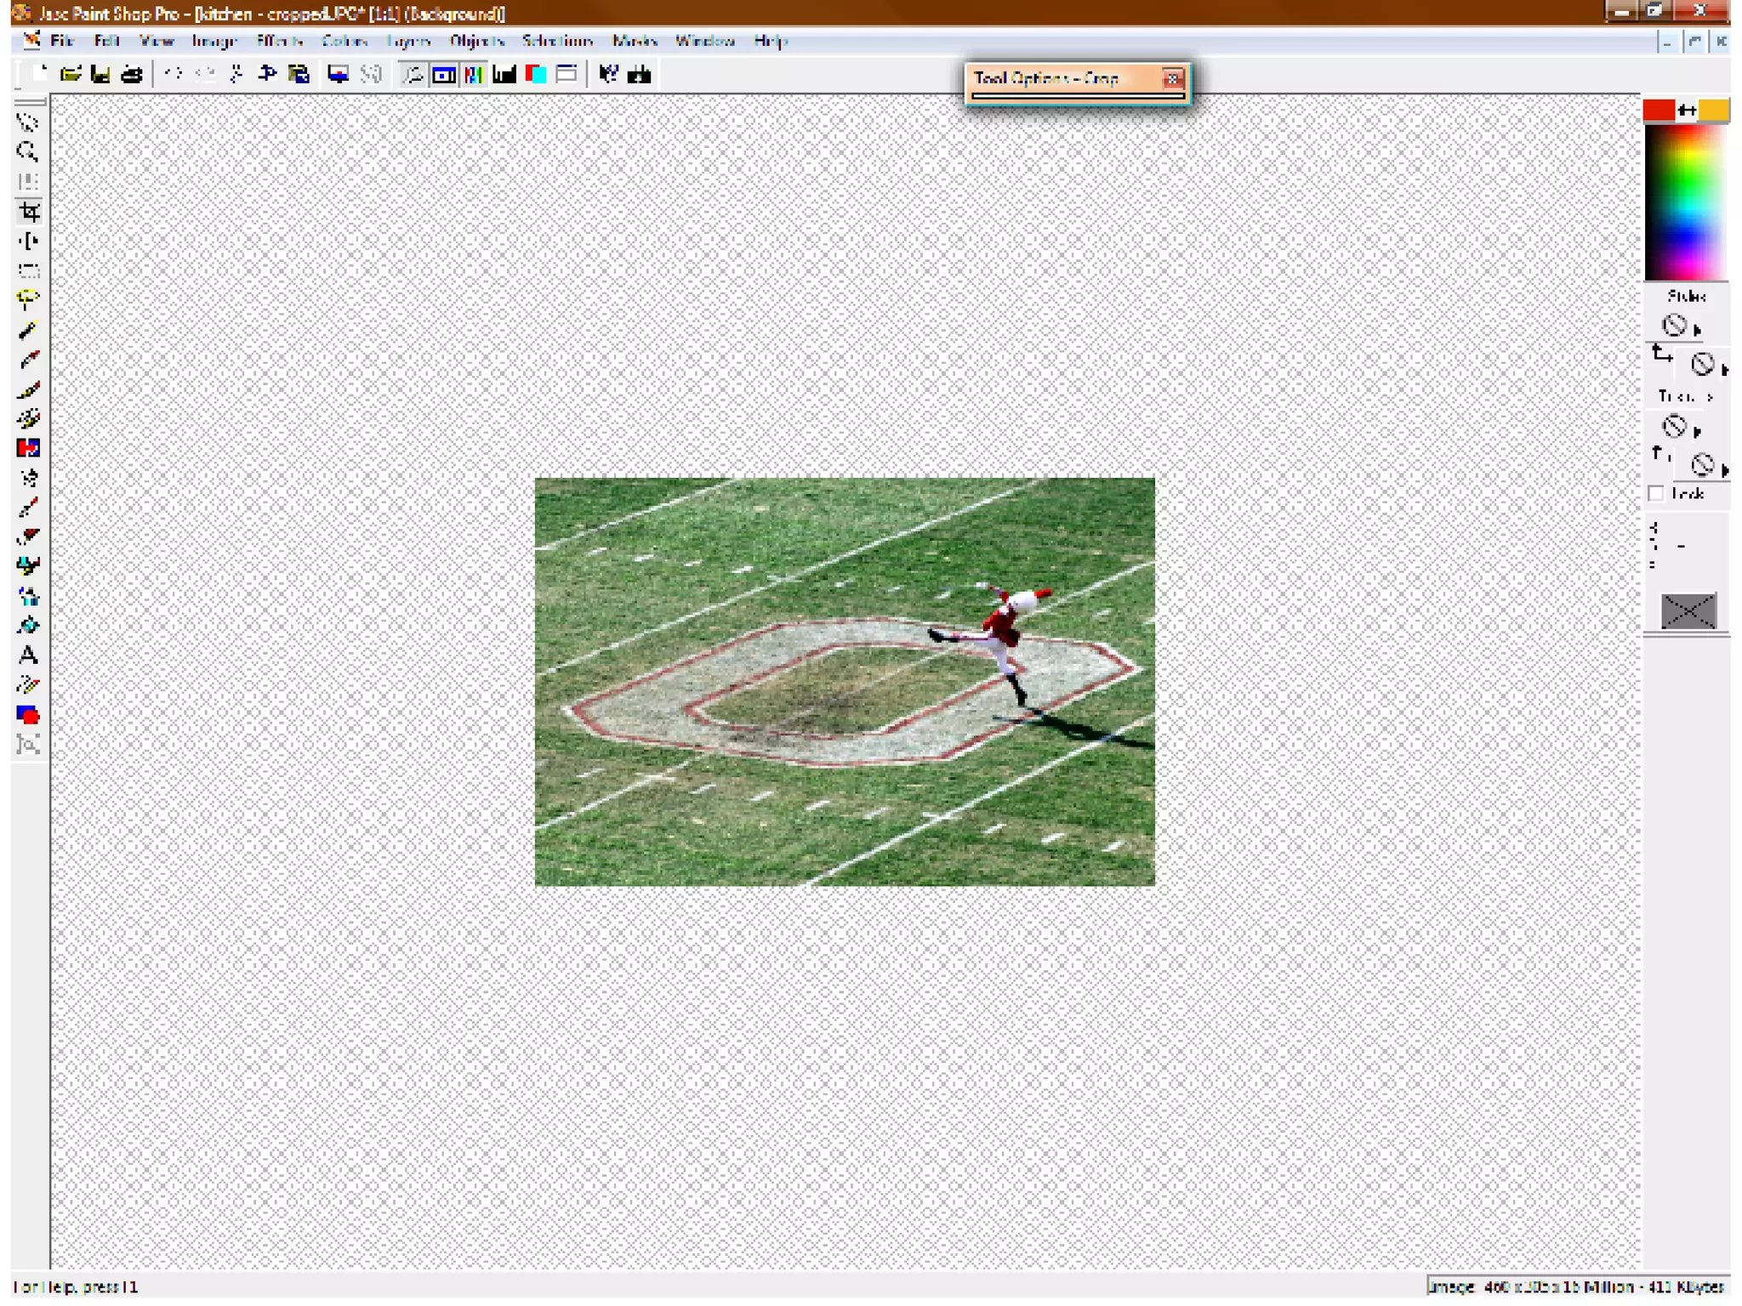Select the Paint Brush tool

point(28,389)
